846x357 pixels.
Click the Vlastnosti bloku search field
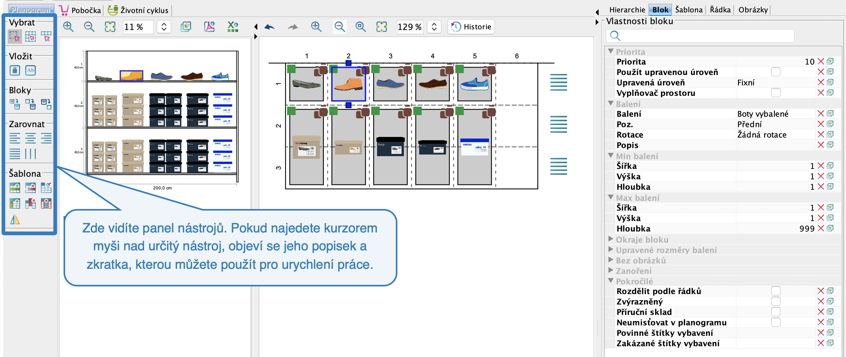pyautogui.click(x=700, y=36)
